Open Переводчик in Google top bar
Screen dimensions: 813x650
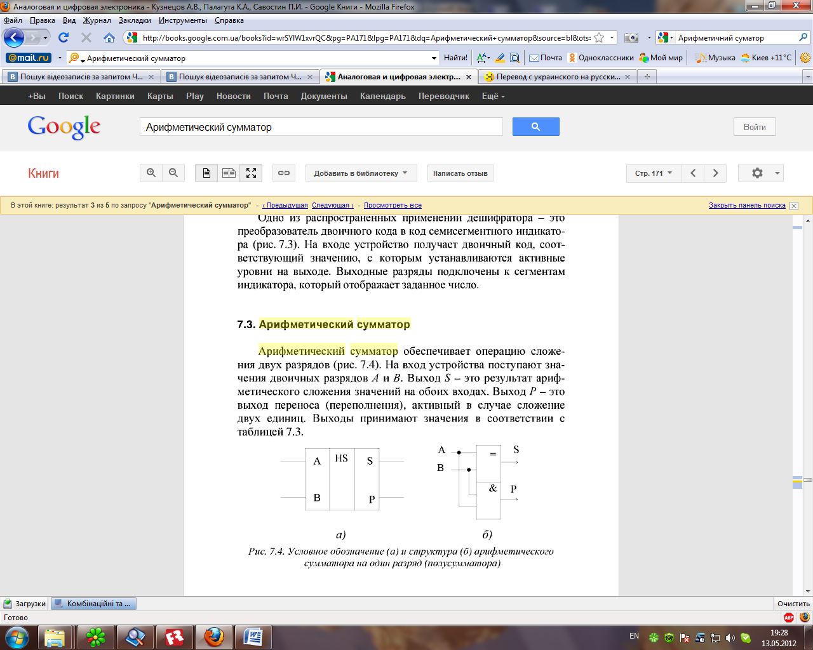444,96
